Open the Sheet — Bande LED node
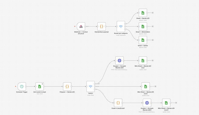The width and height of the screenshot is (199, 115). (143, 13)
